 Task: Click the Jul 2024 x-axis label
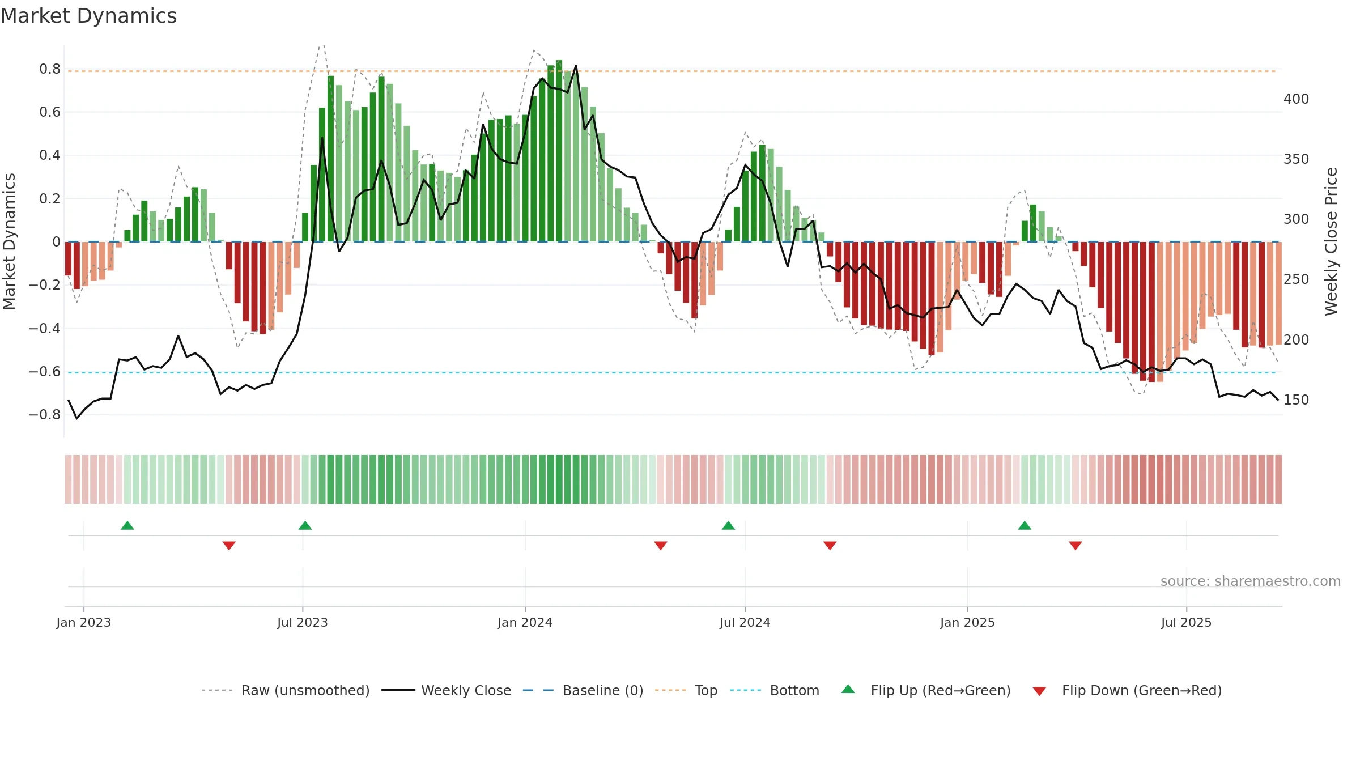point(745,622)
